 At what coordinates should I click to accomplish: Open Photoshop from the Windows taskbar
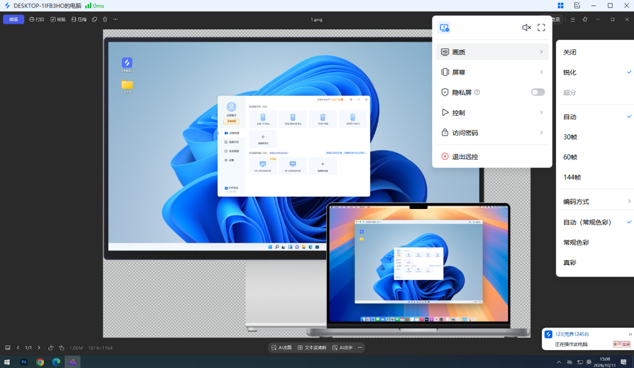tap(24, 362)
